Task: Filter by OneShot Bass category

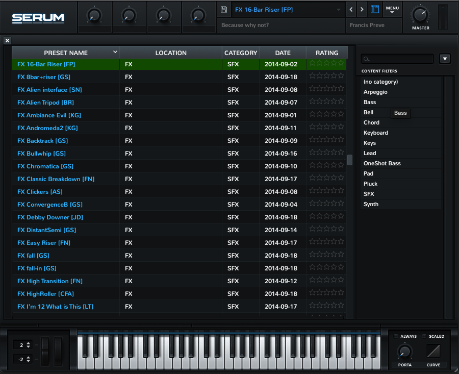Action: tap(401, 163)
